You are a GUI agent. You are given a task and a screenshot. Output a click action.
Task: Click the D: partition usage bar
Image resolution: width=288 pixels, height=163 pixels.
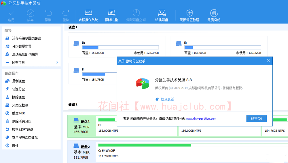[x=120, y=47]
